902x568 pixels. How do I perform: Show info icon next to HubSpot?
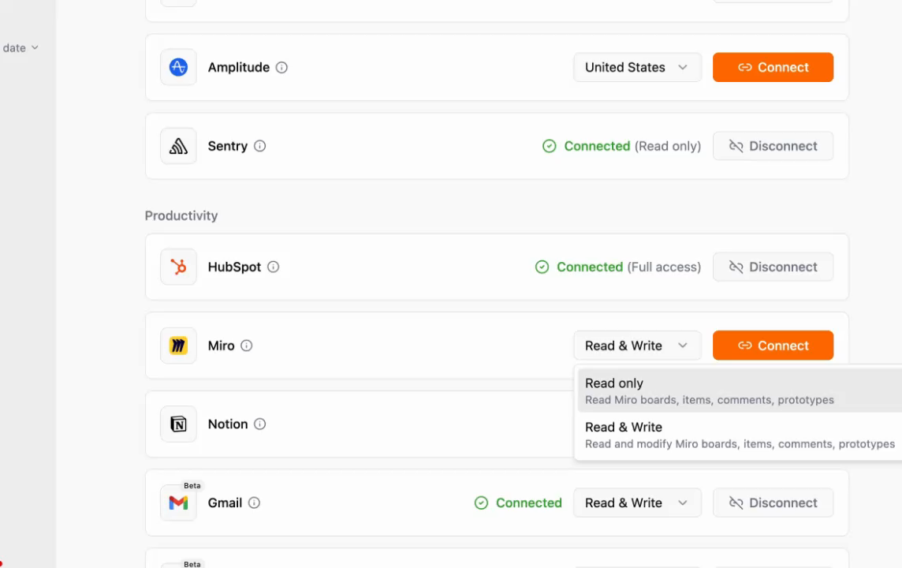[274, 267]
